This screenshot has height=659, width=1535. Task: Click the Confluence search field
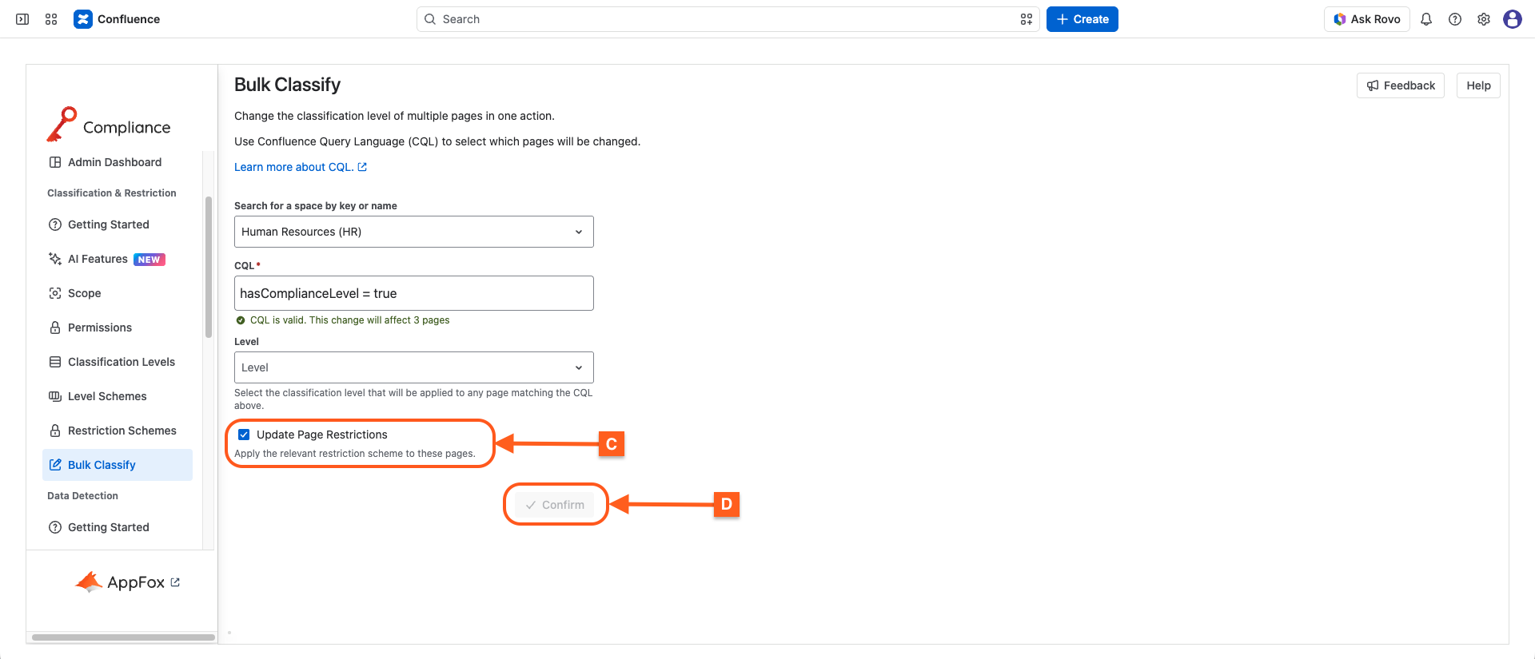728,19
